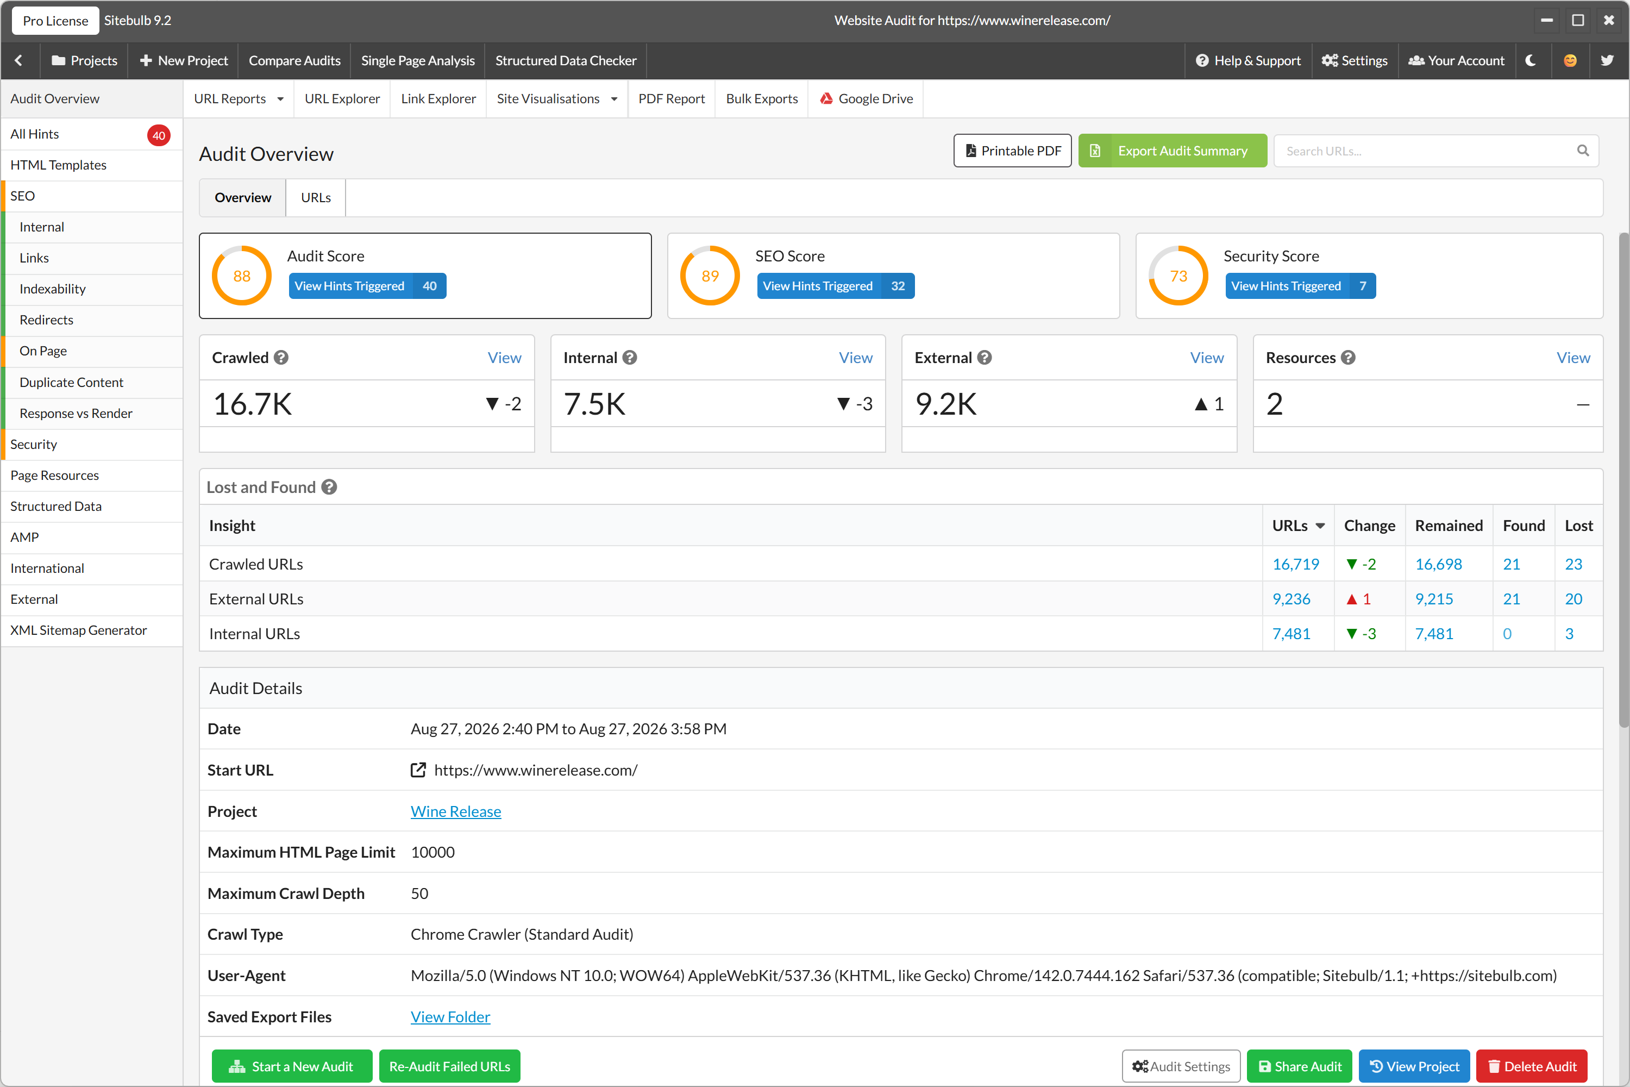Image resolution: width=1630 pixels, height=1087 pixels.
Task: Click View link on Internal card
Action: 855,358
